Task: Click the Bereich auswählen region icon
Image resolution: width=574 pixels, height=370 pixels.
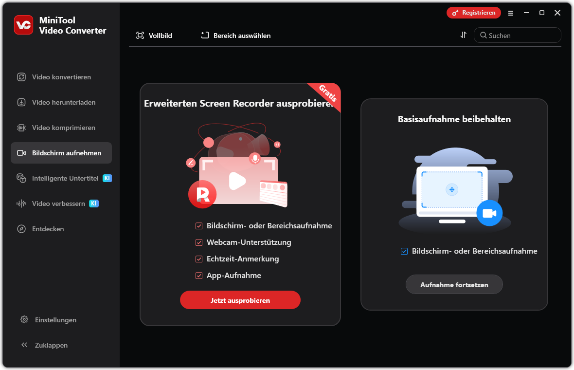Action: 205,35
